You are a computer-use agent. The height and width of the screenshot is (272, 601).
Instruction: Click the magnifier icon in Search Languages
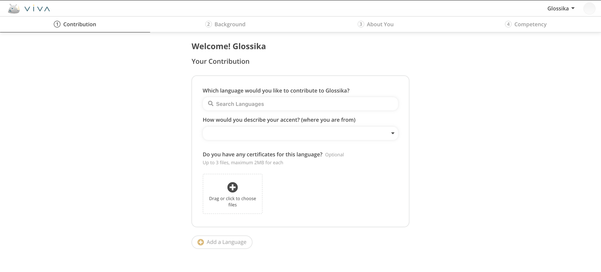(x=211, y=104)
